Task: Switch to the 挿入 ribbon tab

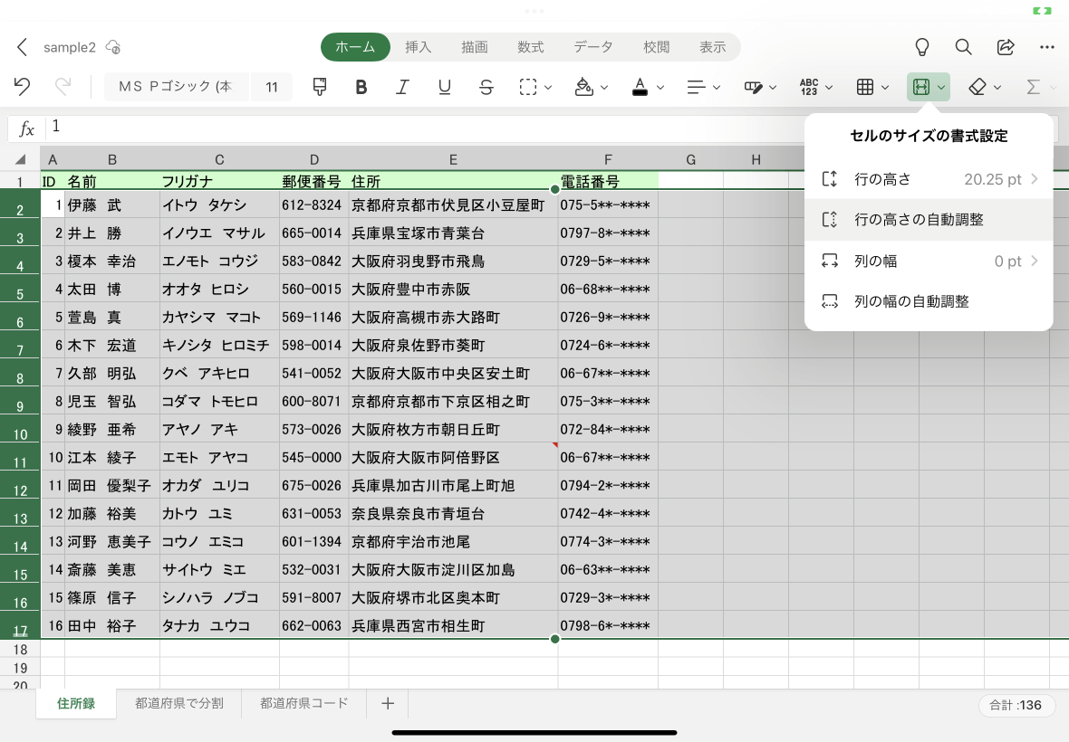Action: pyautogui.click(x=418, y=46)
